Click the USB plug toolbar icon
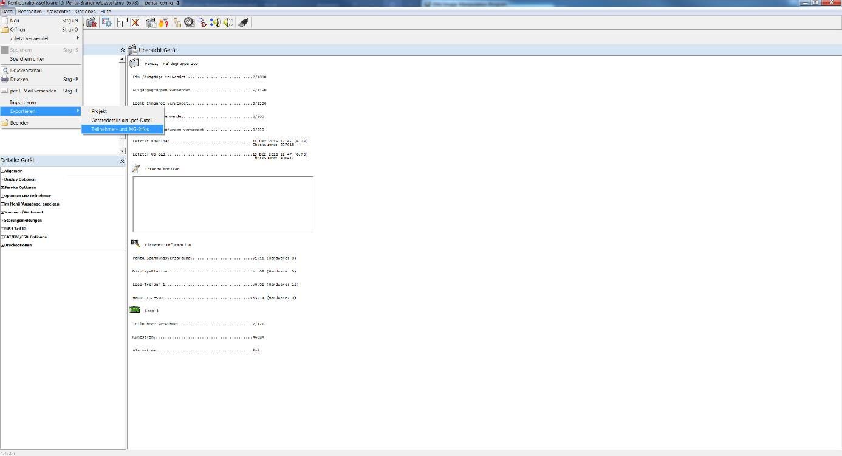This screenshot has height=456, width=842. click(243, 22)
